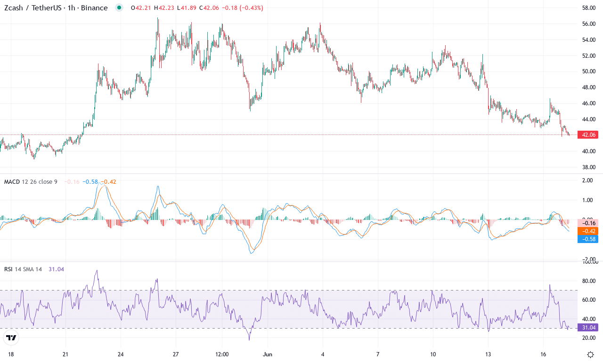Viewport: 603px width, 361px height.
Task: Click the MACD 12 26 close 9 indicator label
Action: click(x=30, y=181)
